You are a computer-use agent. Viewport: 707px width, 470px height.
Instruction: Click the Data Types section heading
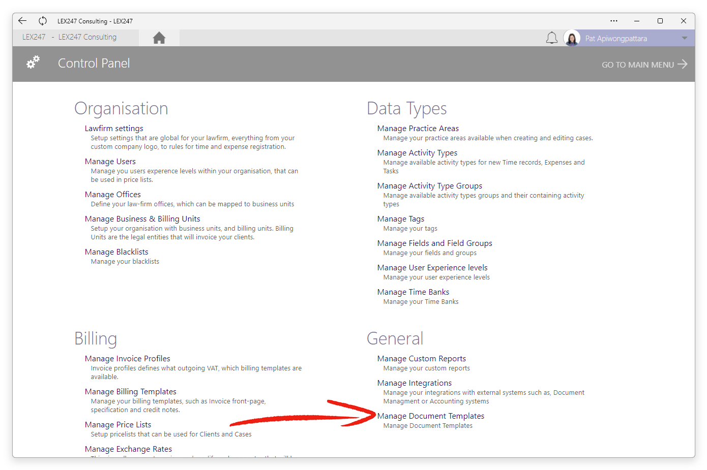tap(407, 109)
